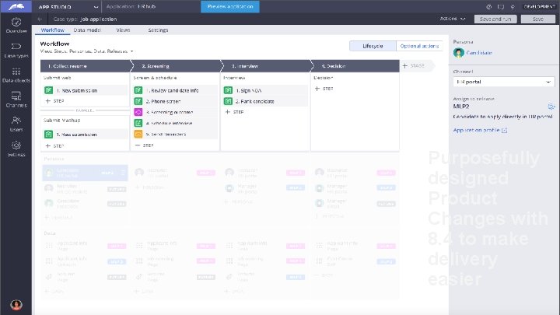This screenshot has width=560, height=315.
Task: Click the help icon in top bar
Action: 489,7
